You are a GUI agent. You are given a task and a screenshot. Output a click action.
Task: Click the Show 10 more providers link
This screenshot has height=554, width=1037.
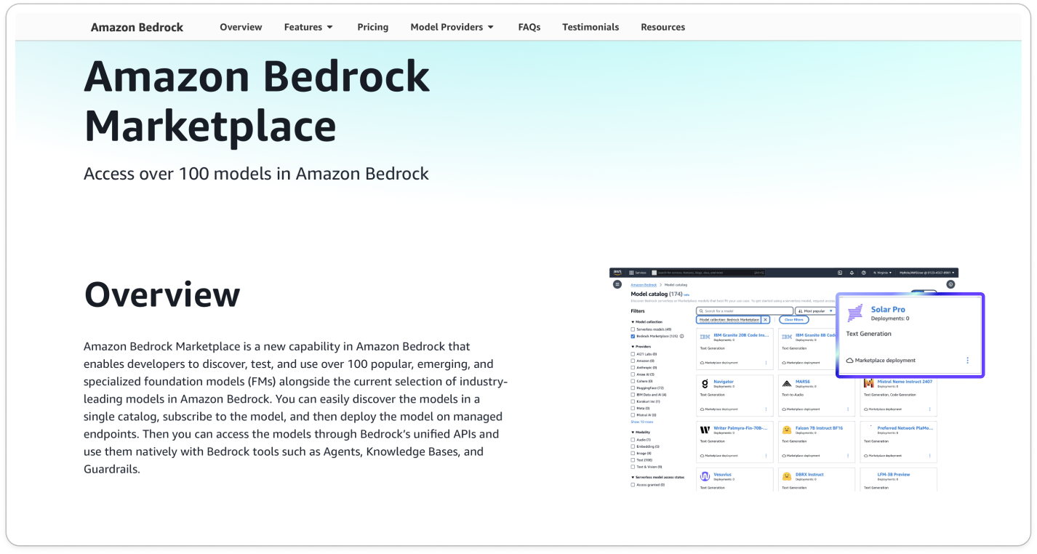point(641,422)
